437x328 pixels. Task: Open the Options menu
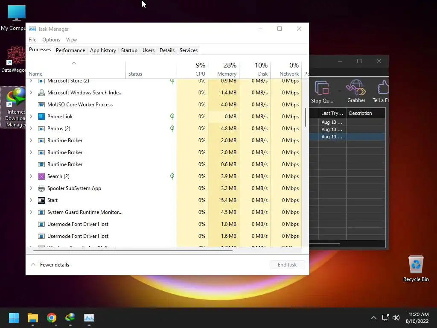pyautogui.click(x=51, y=40)
